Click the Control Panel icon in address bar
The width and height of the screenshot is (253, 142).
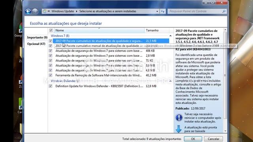[45, 11]
